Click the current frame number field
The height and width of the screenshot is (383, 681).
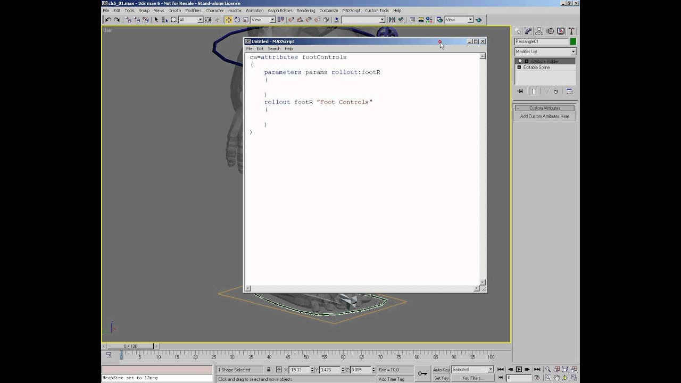tap(519, 378)
